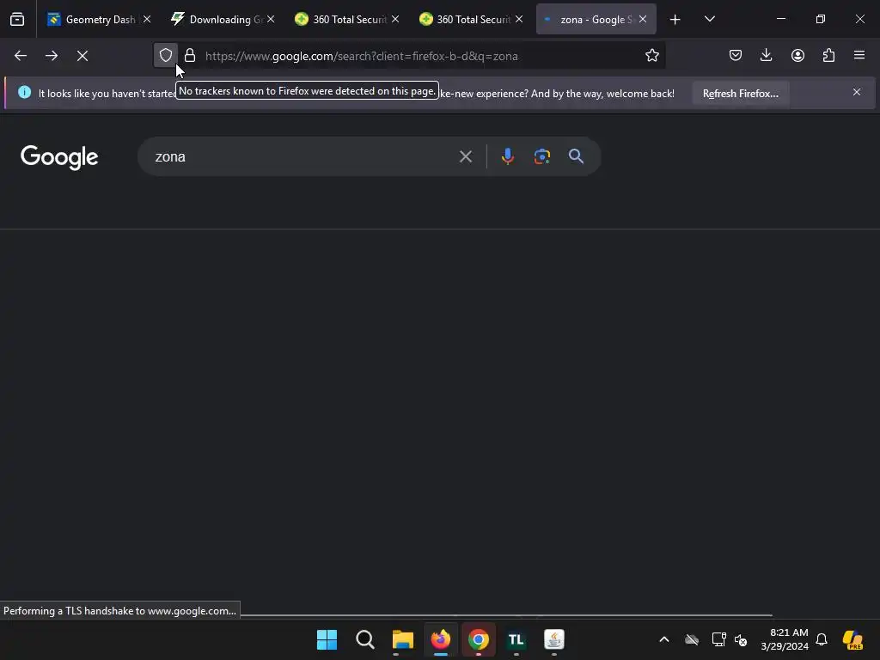Open the Copilot preview icon
The height and width of the screenshot is (660, 880).
coord(852,639)
